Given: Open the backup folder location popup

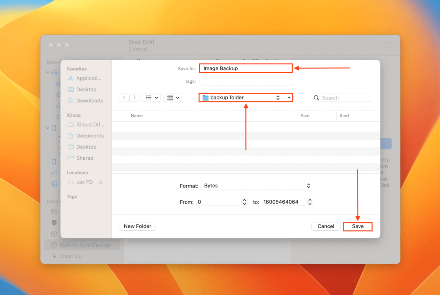Looking at the screenshot, I should click(x=241, y=98).
